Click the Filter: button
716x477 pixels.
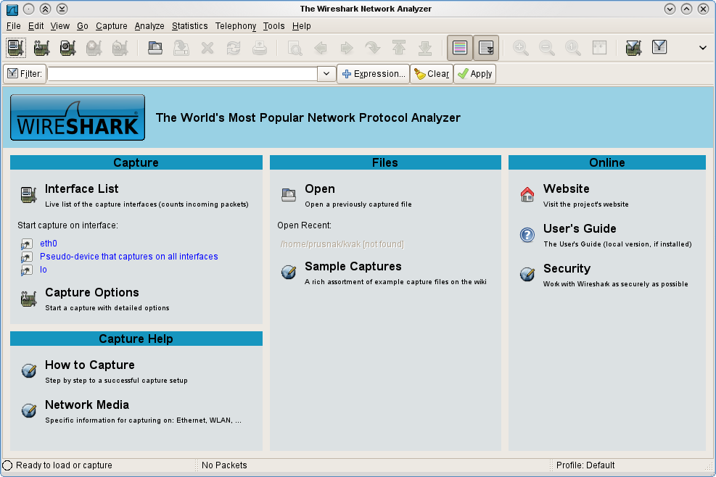(25, 73)
